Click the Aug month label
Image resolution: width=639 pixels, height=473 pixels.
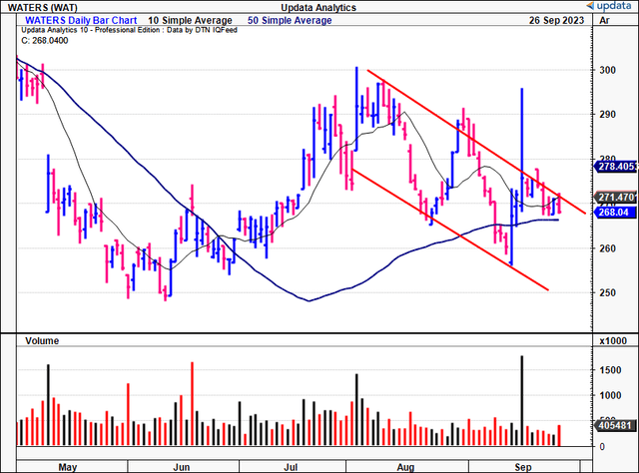pos(405,467)
